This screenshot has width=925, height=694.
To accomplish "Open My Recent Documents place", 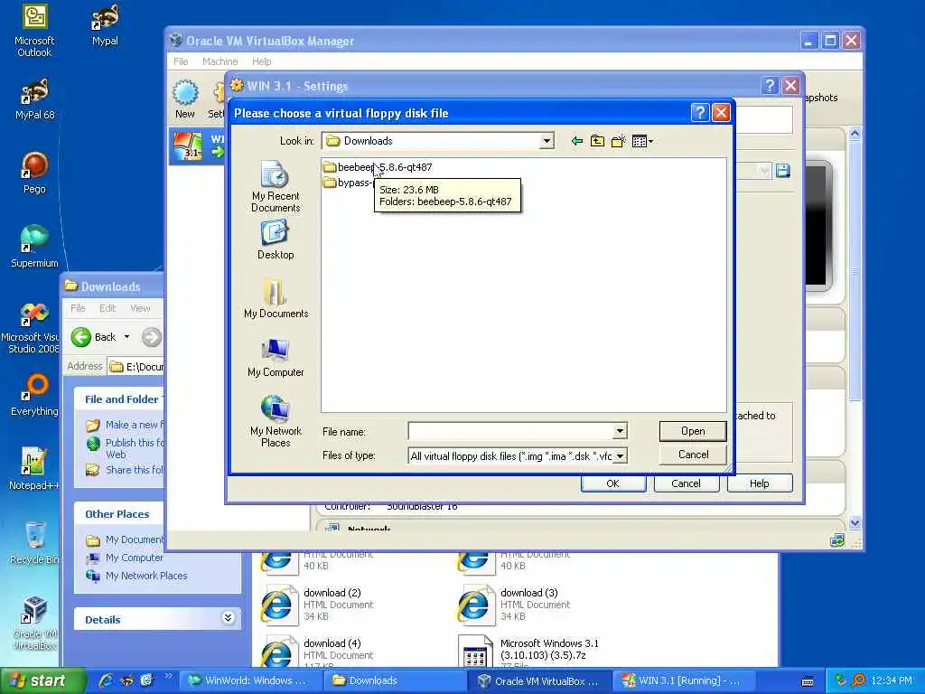I will pyautogui.click(x=276, y=186).
